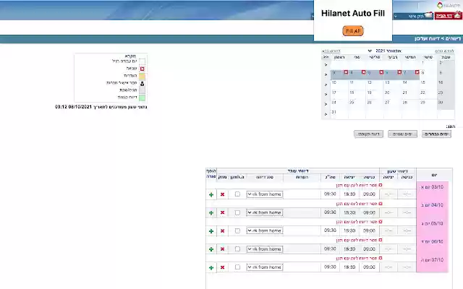Open report type dropdown for 07/10
The height and width of the screenshot is (289, 463).
point(265,267)
